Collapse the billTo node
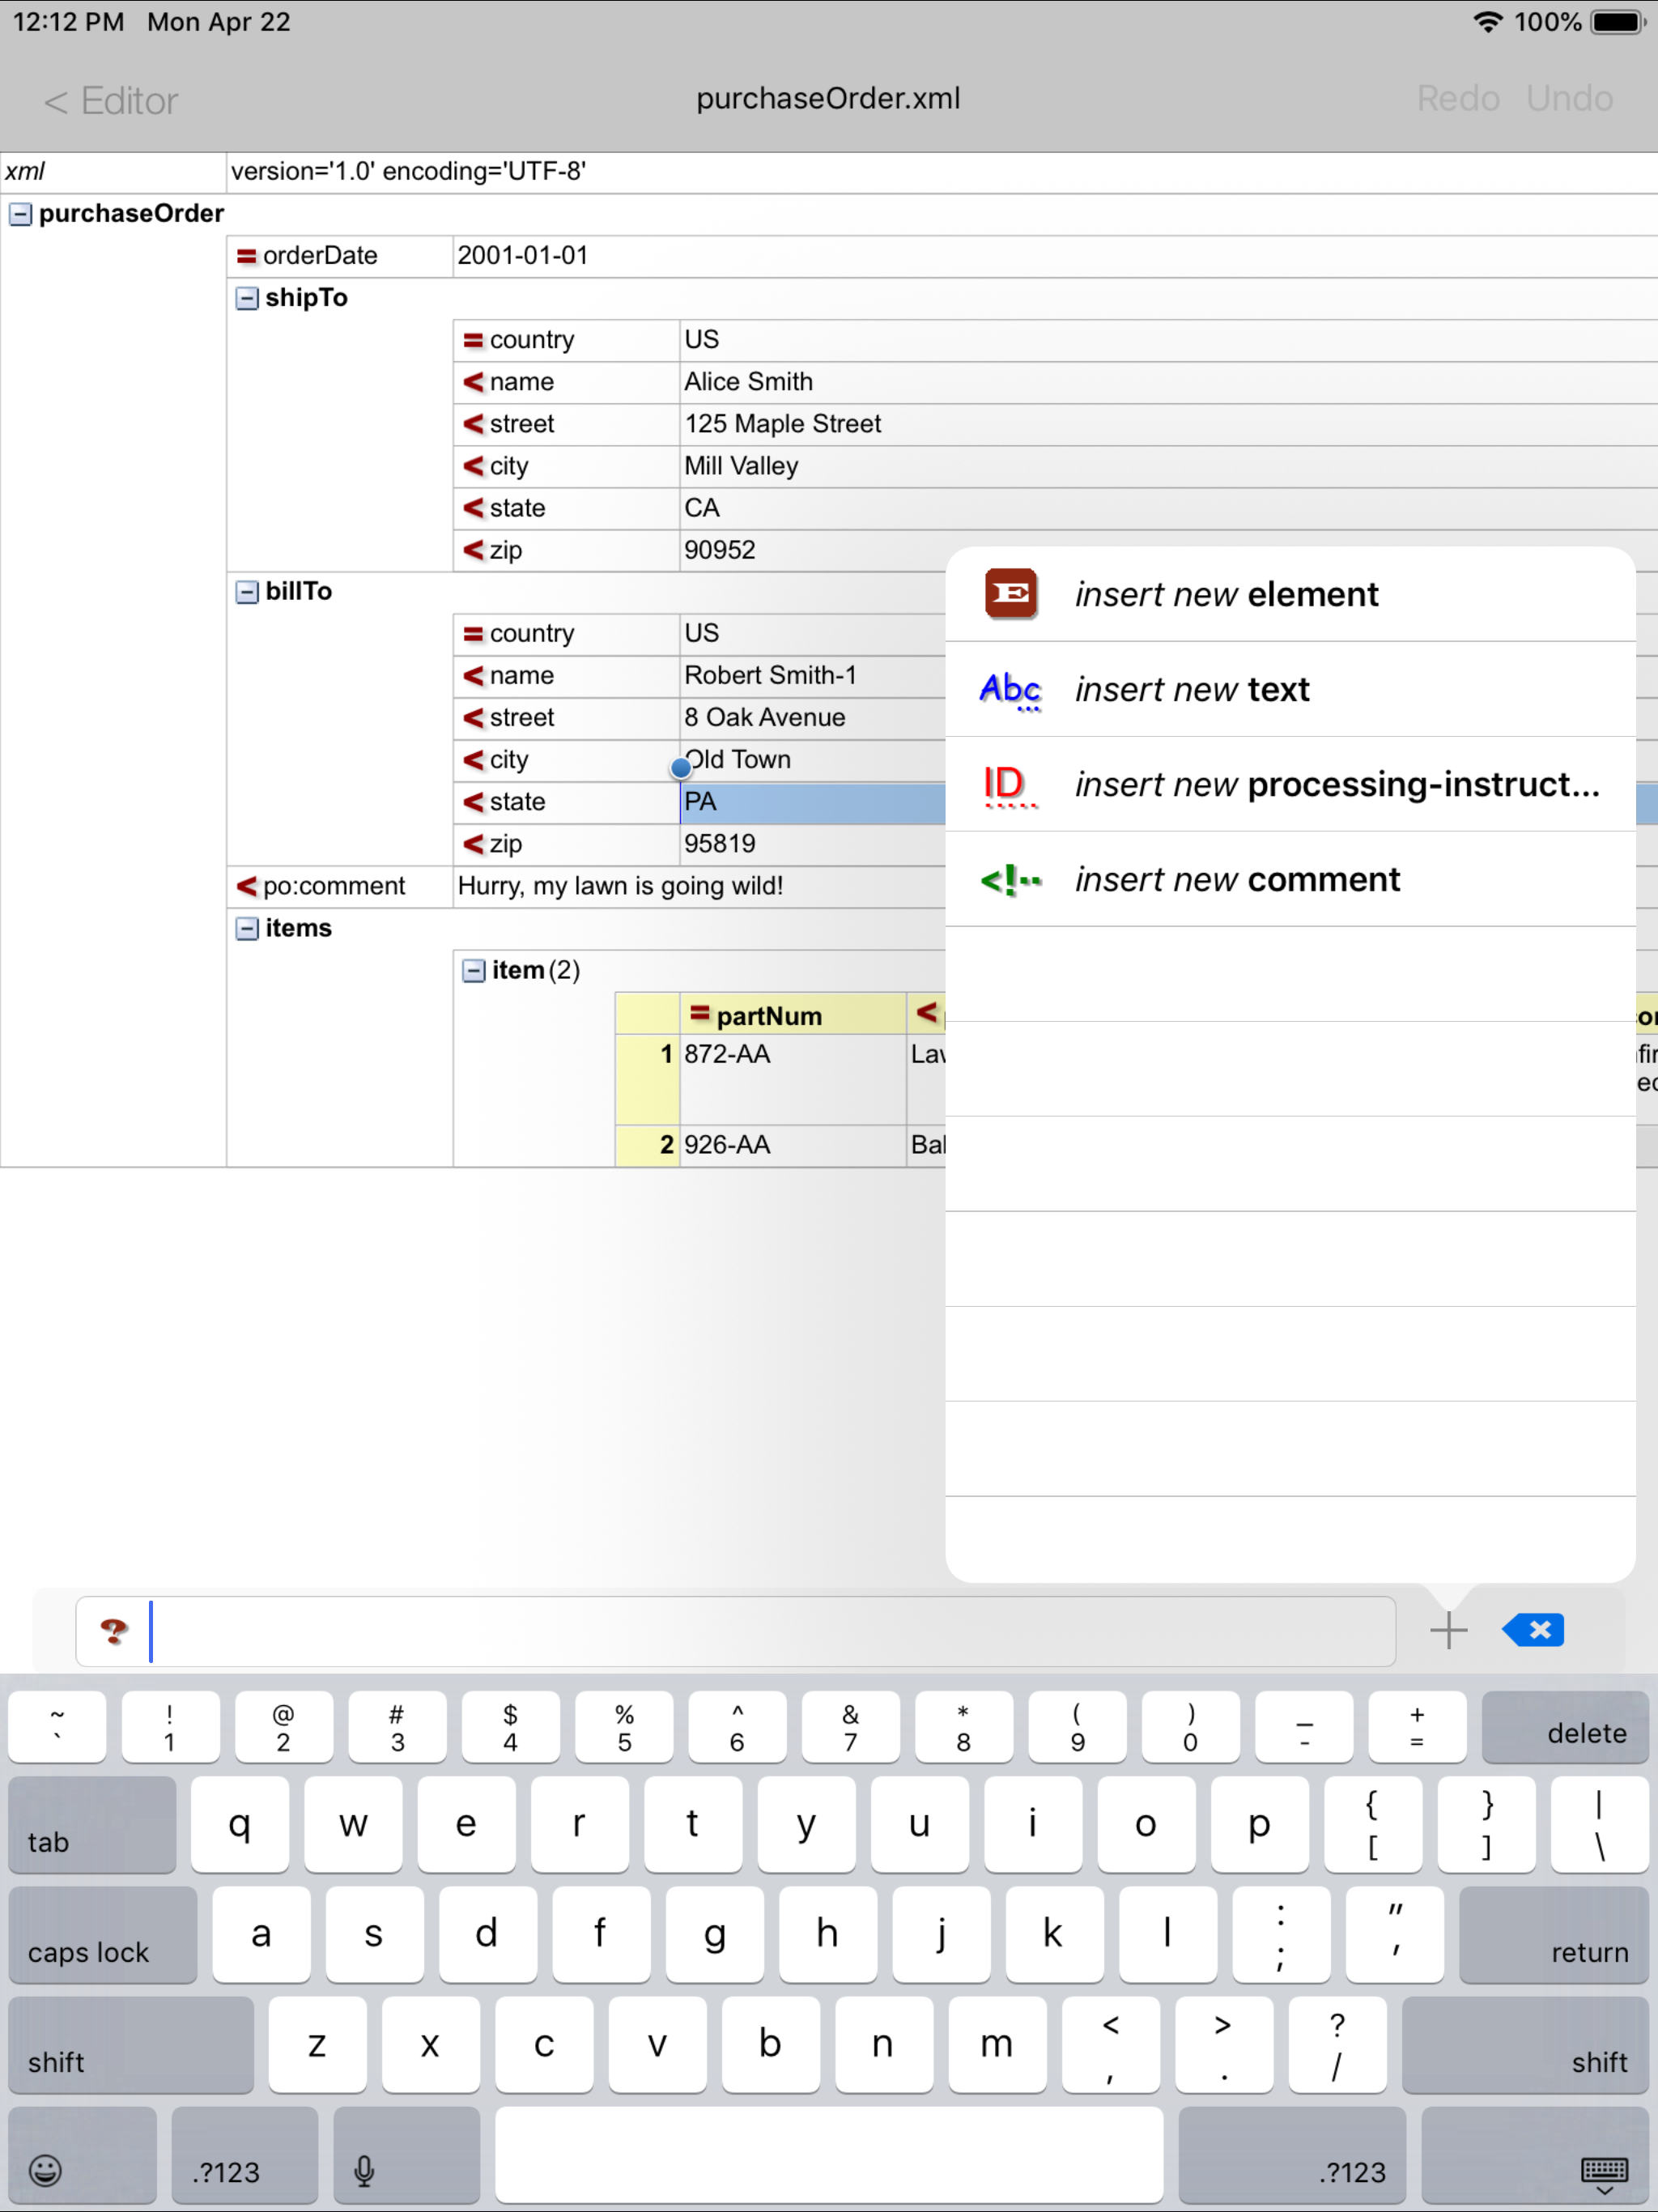Screen dimensions: 1658x2212 247,592
